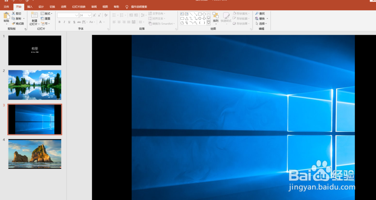Click the increase font size icon
376x200 pixels.
tap(94, 15)
